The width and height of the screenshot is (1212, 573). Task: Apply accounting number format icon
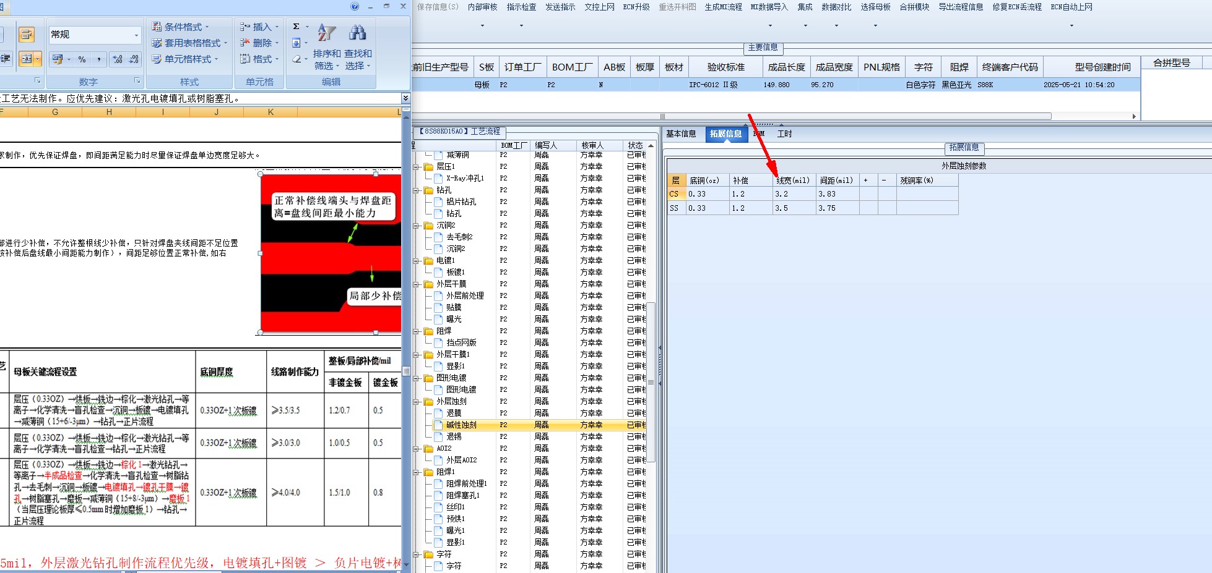click(58, 59)
